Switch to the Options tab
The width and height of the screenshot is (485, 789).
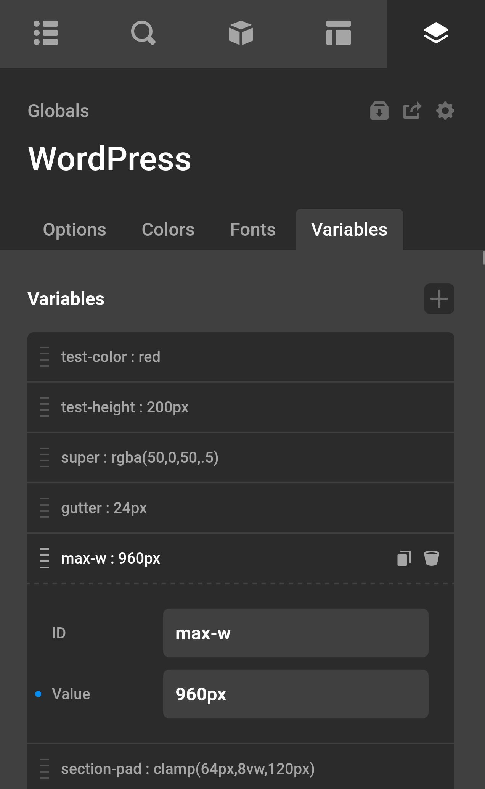click(x=75, y=230)
